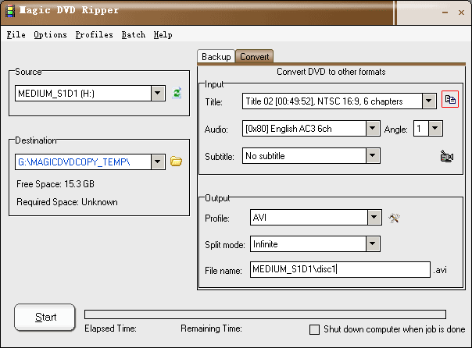Expand the Source drive dropdown
472x348 pixels.
tap(158, 93)
